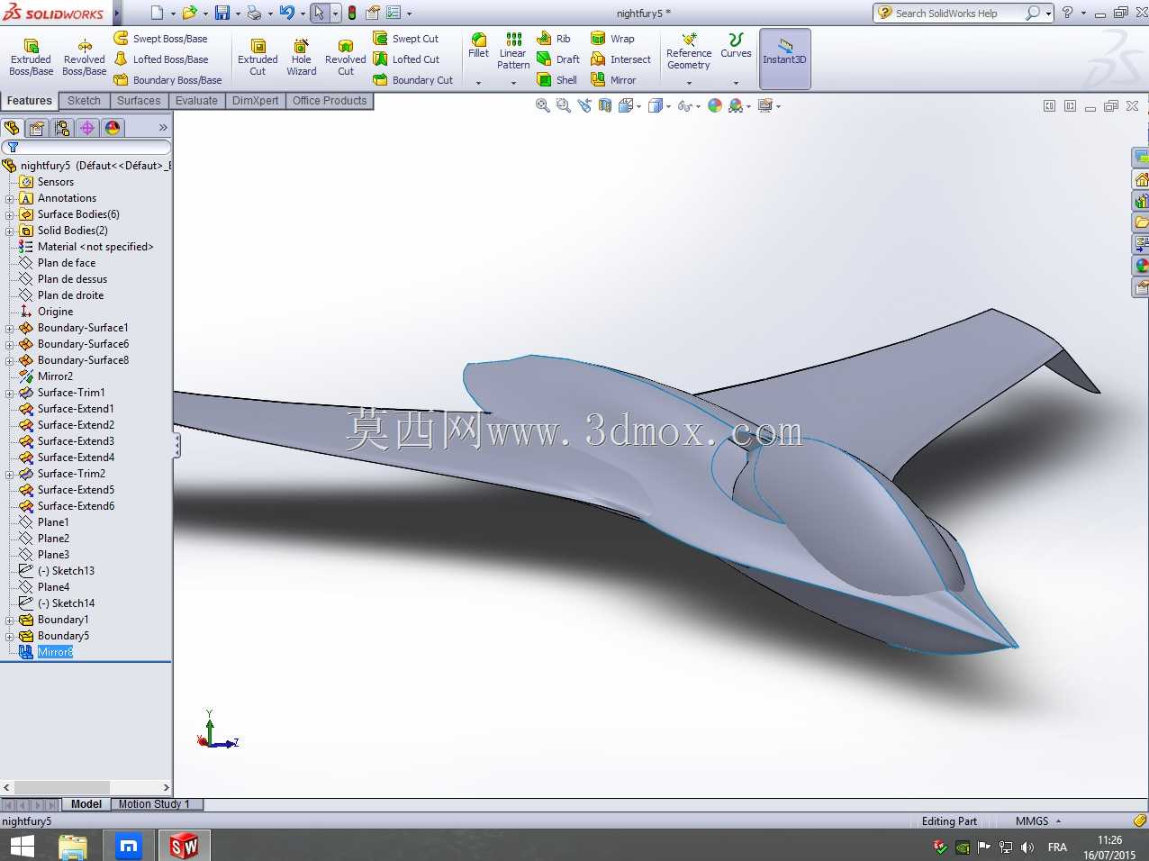Choose the Boundary Cut tool

point(413,80)
